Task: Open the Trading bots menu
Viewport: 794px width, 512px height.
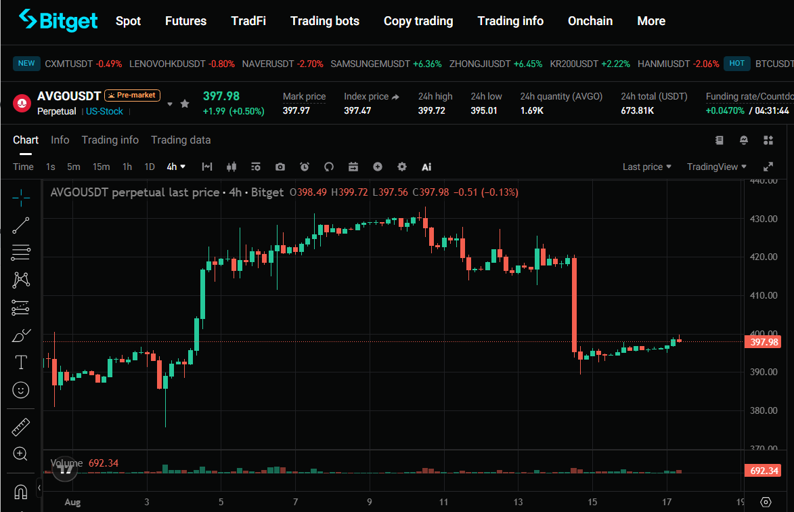Action: (325, 21)
